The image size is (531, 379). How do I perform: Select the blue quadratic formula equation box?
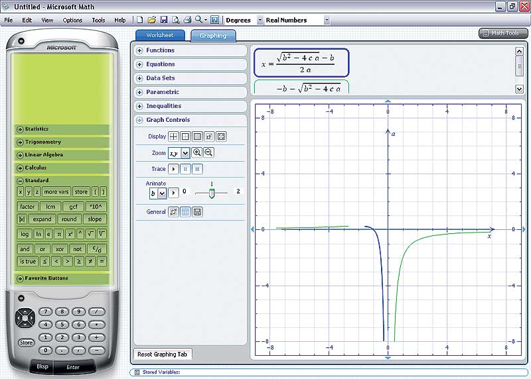tap(301, 63)
